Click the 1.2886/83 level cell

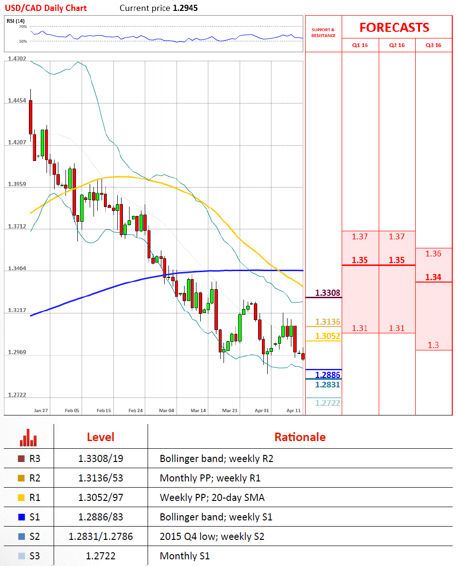coord(101,517)
